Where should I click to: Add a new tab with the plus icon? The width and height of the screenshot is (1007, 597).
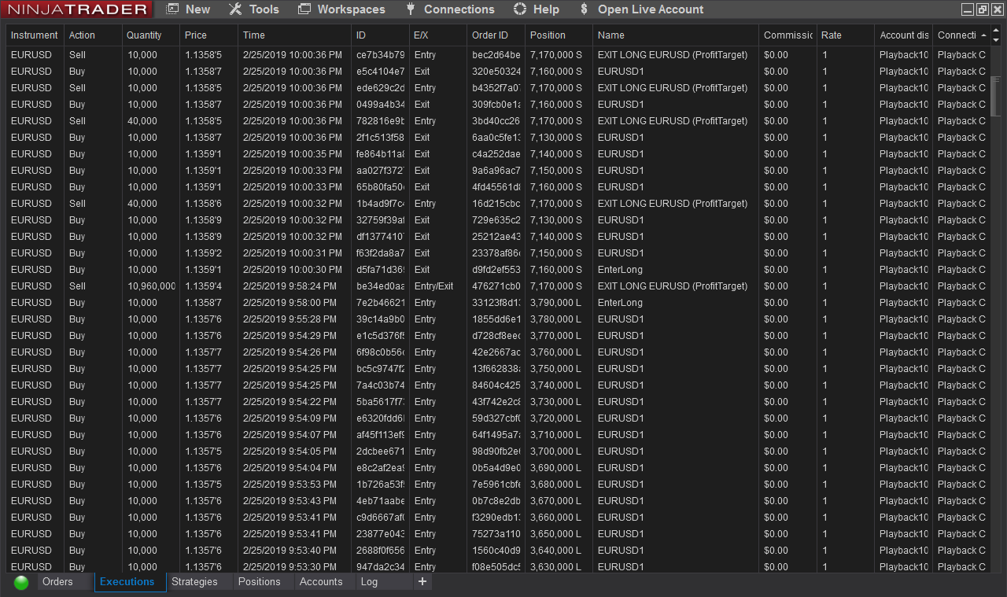click(x=422, y=581)
